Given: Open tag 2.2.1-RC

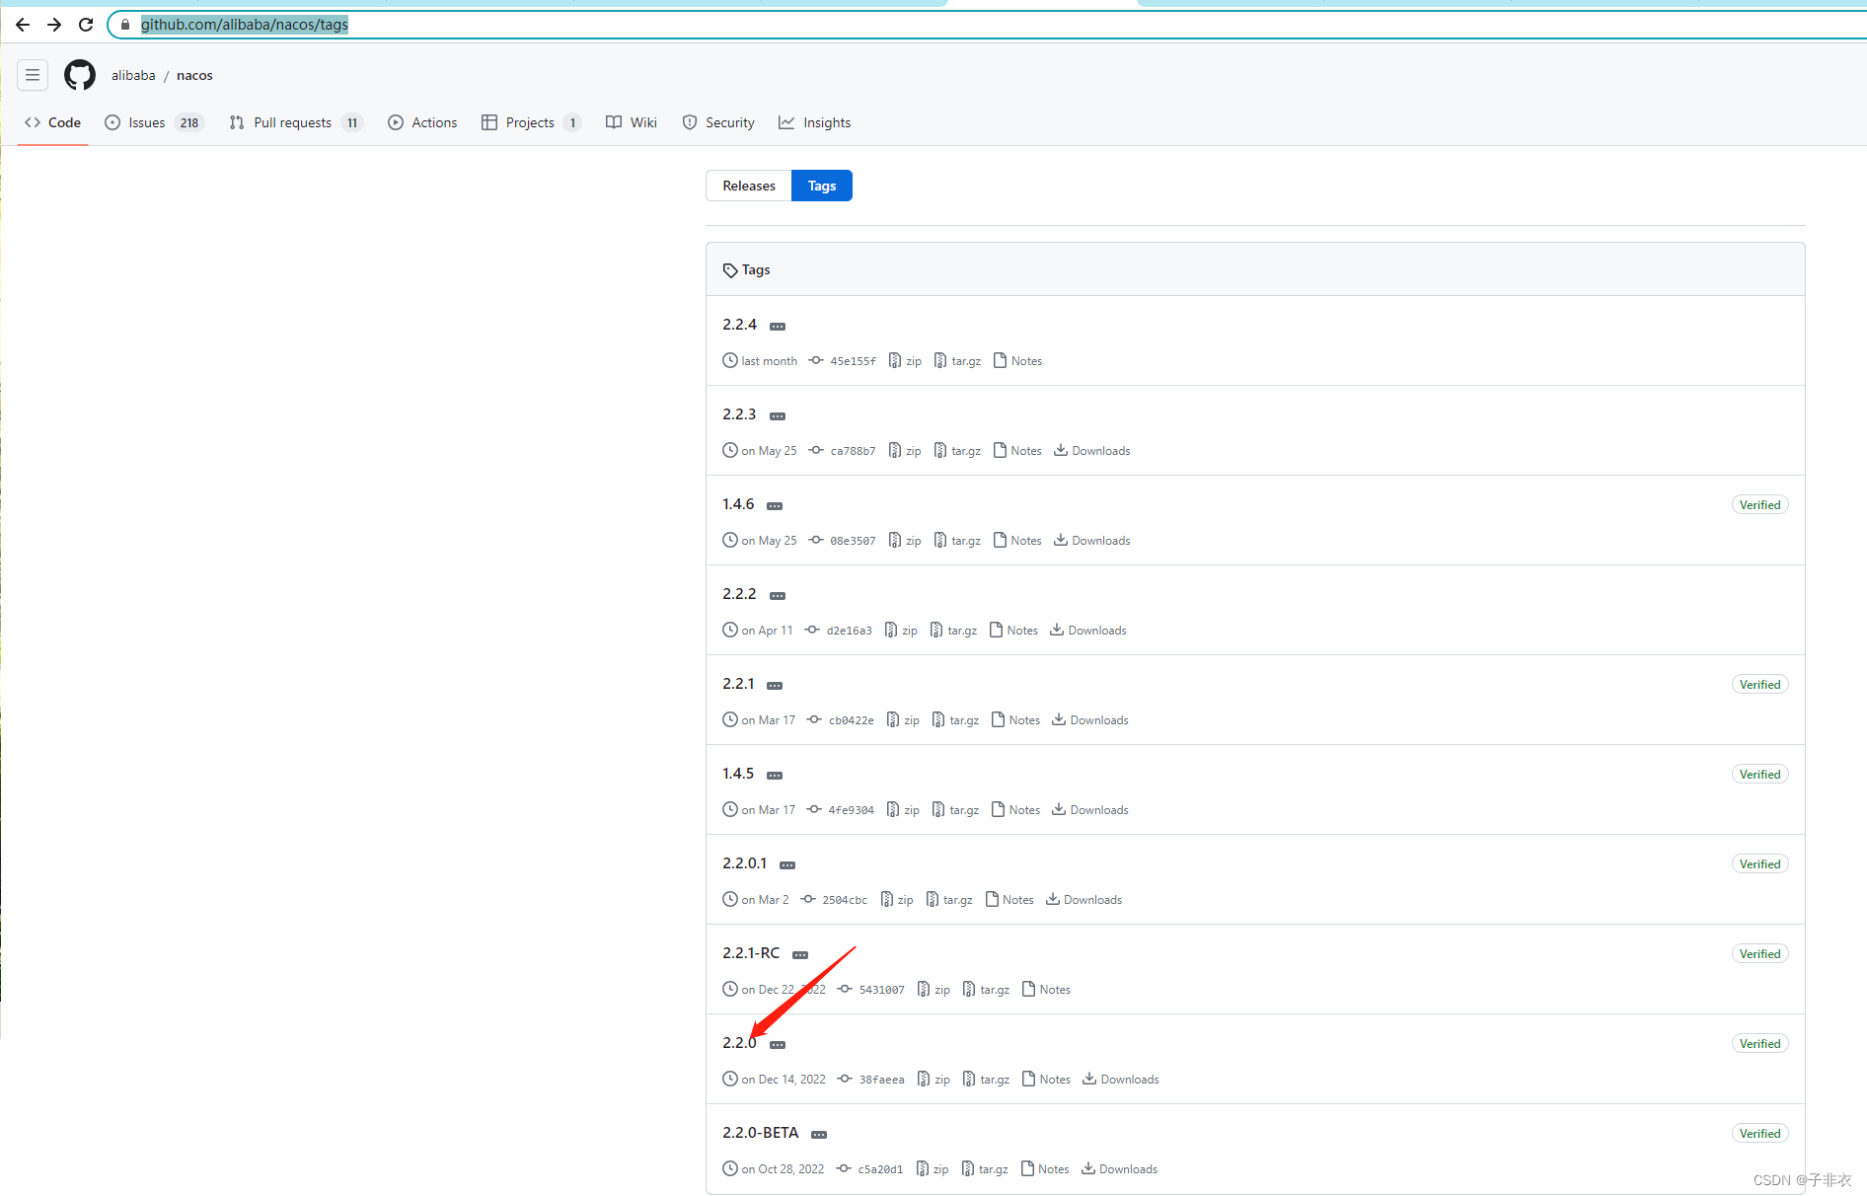Looking at the screenshot, I should (x=751, y=953).
